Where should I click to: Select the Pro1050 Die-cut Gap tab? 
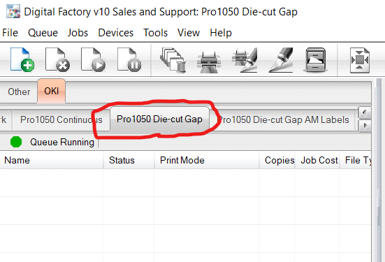(159, 119)
